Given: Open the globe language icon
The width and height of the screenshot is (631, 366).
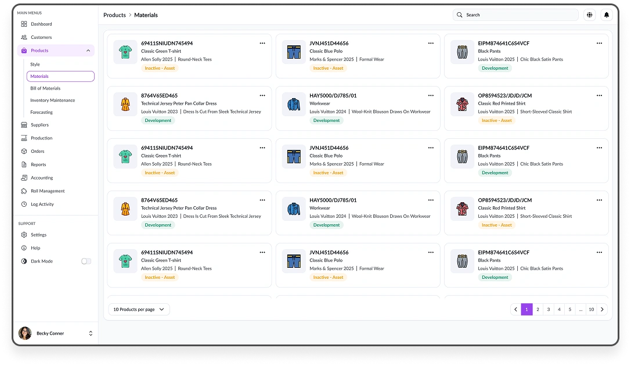Looking at the screenshot, I should 590,15.
